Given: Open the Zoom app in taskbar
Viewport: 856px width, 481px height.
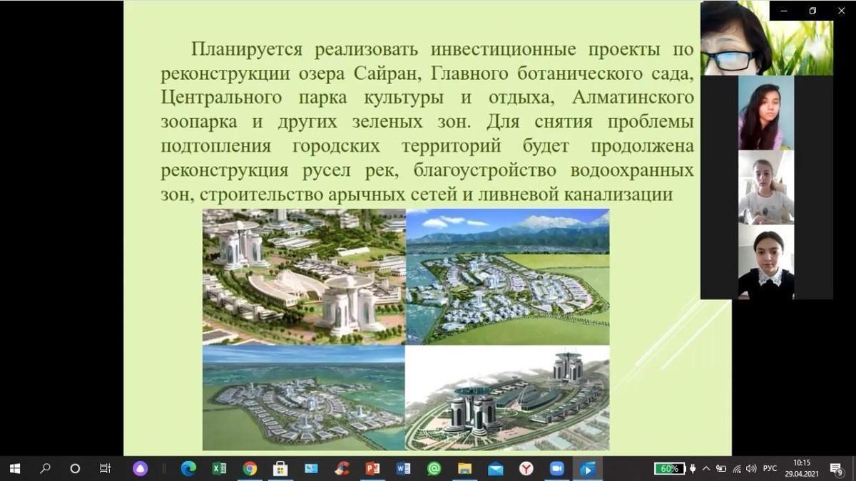Looking at the screenshot, I should click(556, 468).
